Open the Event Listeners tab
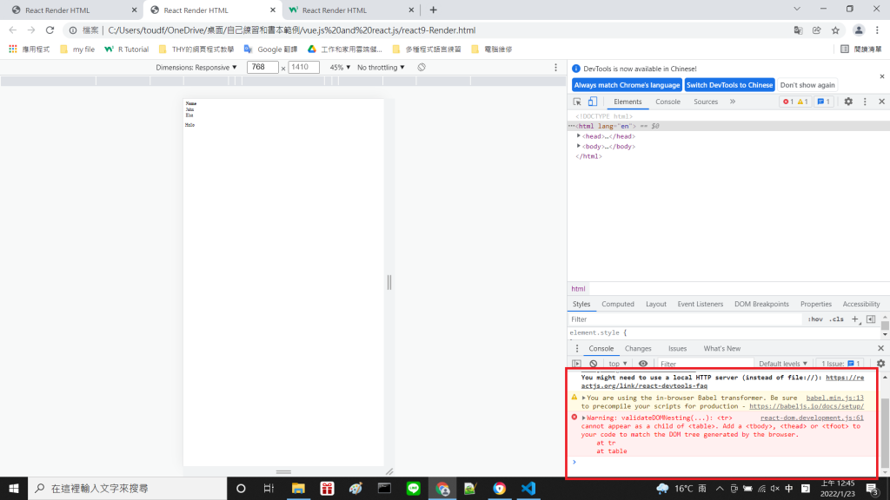 (x=700, y=304)
